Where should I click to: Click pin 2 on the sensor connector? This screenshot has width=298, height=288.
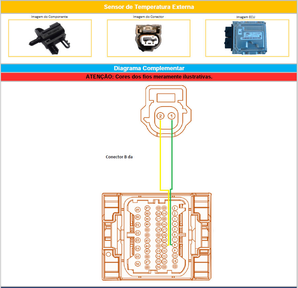click(x=160, y=116)
